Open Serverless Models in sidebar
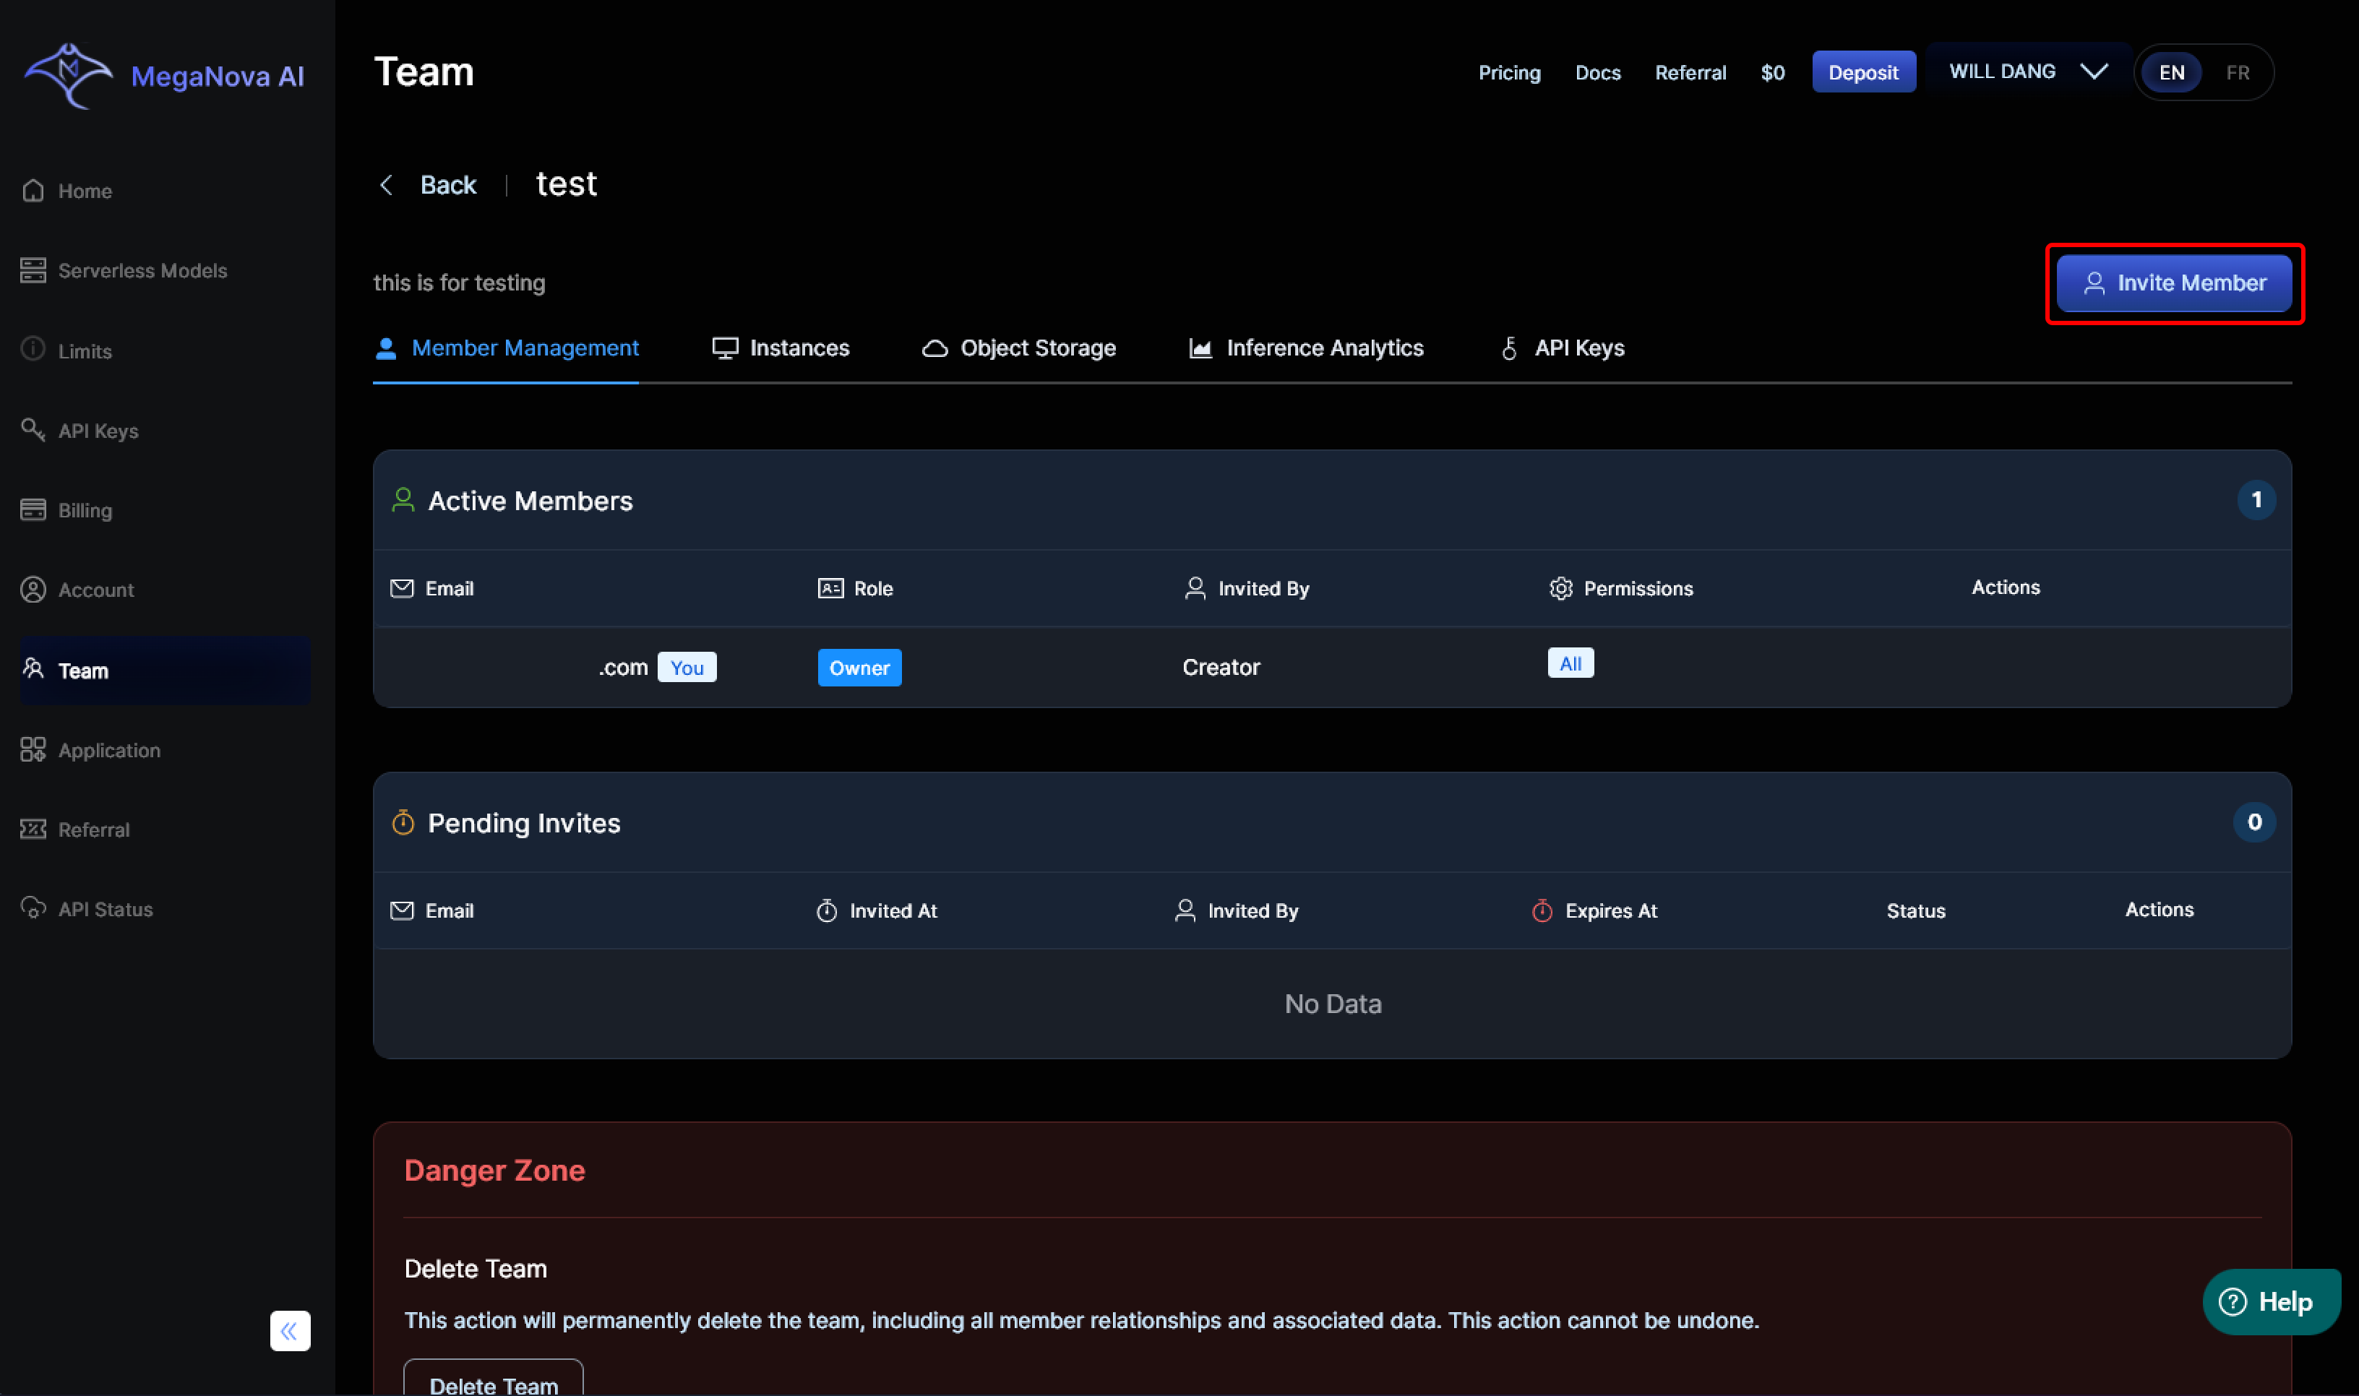 click(141, 271)
